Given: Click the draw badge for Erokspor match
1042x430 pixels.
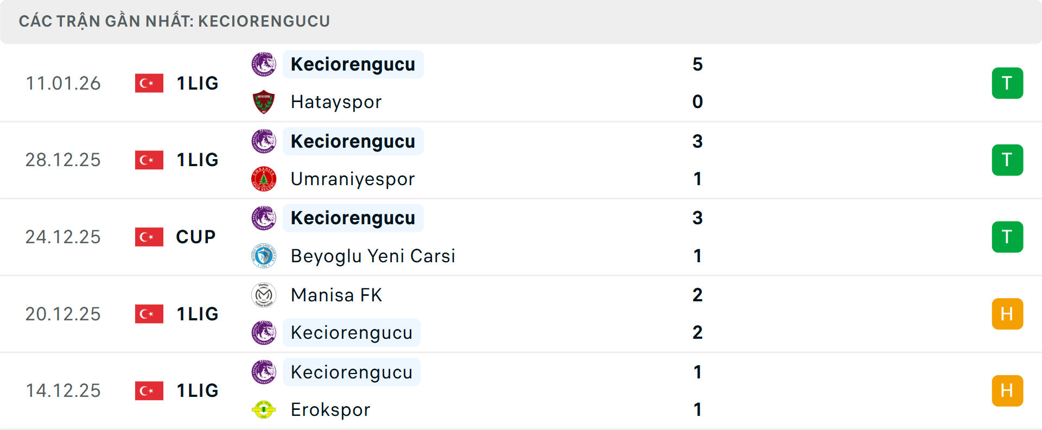Looking at the screenshot, I should pos(1007,391).
